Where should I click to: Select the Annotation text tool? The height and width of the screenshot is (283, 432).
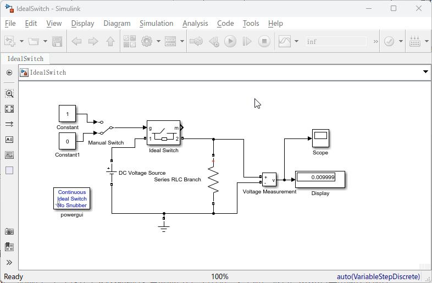(9, 140)
